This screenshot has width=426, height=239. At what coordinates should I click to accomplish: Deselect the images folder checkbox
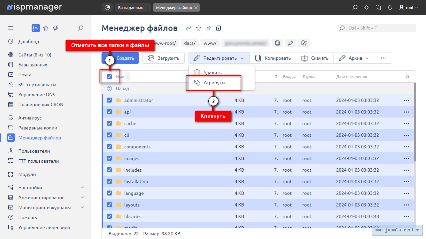(x=109, y=158)
